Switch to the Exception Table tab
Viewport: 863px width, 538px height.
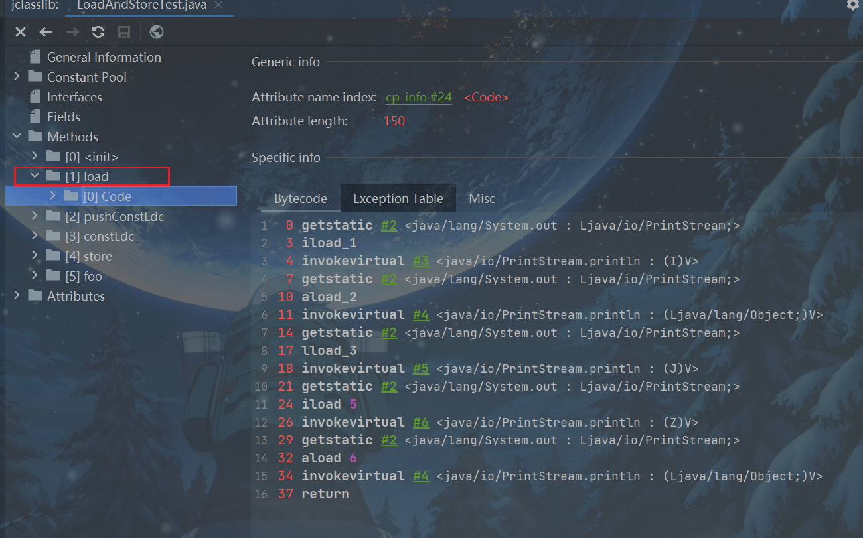pyautogui.click(x=398, y=198)
